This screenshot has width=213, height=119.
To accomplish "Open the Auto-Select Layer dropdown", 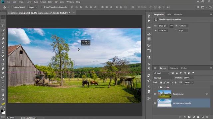I will [x=33, y=7].
